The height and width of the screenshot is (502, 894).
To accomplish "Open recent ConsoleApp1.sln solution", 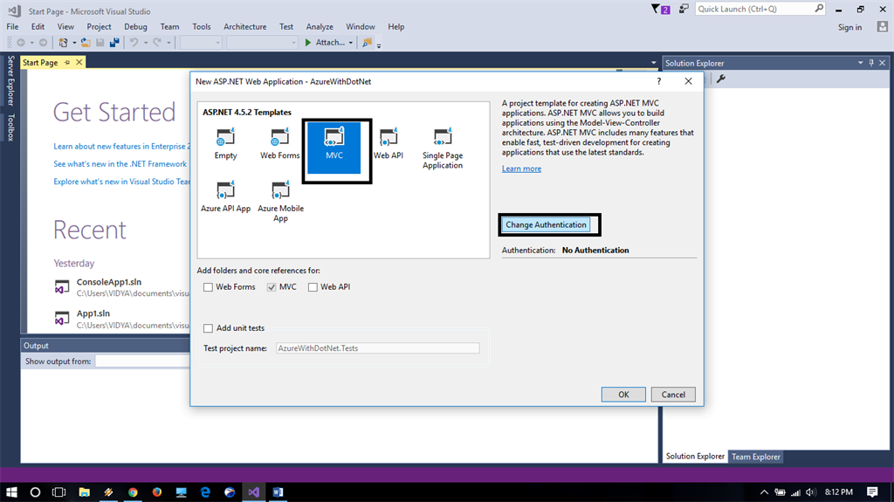I will [109, 282].
